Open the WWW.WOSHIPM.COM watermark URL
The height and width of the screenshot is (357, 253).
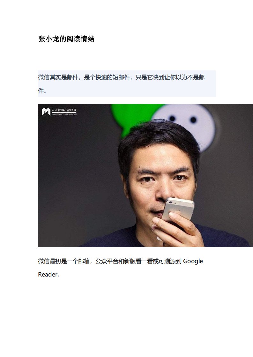click(x=64, y=114)
